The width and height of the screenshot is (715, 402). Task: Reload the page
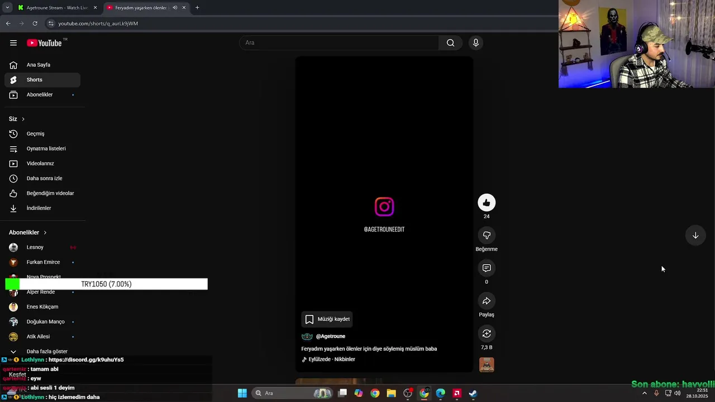pyautogui.click(x=35, y=23)
